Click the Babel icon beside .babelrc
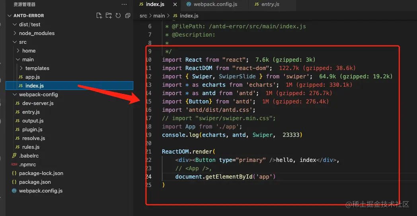 [x=14, y=156]
